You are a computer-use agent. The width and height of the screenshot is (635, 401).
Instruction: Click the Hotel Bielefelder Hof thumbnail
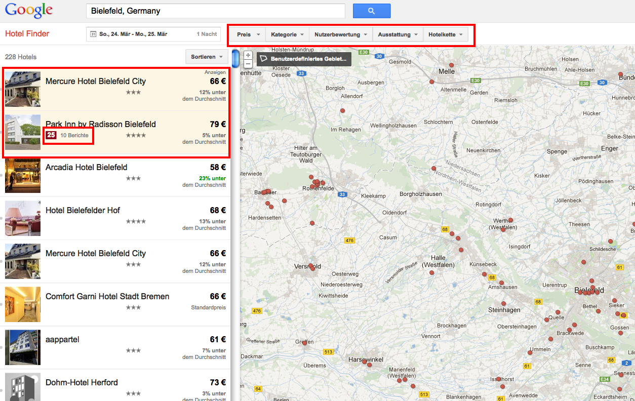click(23, 218)
